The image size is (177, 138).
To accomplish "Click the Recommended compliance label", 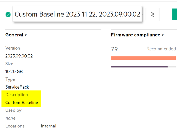I will [x=161, y=49].
